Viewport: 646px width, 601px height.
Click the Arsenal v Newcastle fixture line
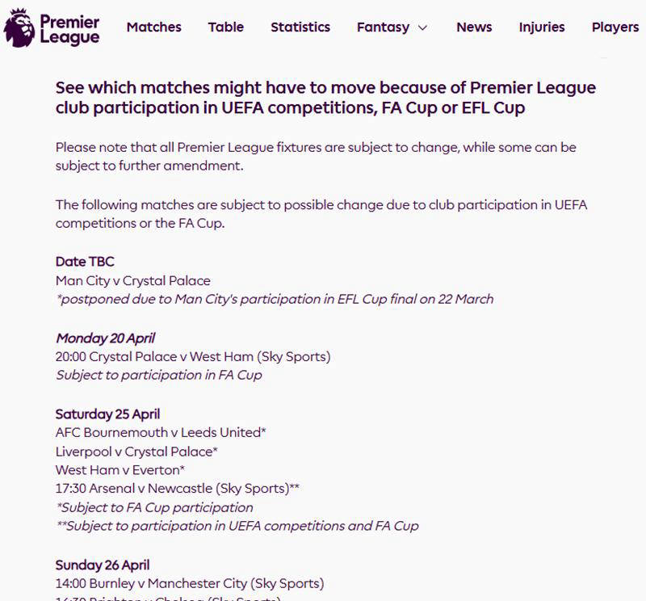point(178,489)
